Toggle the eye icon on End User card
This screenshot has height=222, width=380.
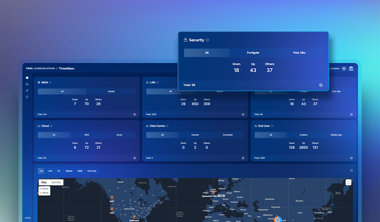[351, 158]
